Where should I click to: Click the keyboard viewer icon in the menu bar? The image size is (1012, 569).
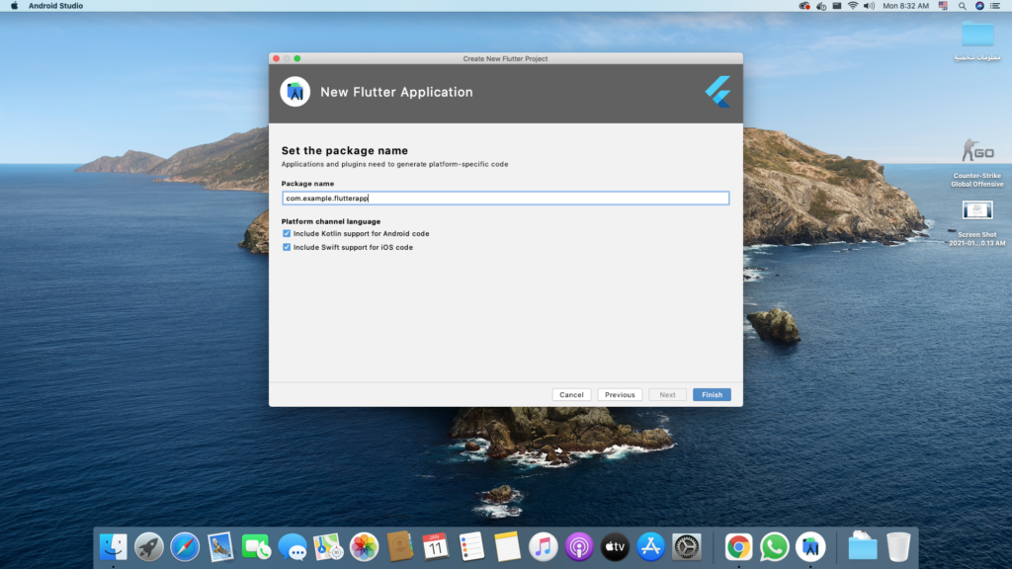[837, 6]
